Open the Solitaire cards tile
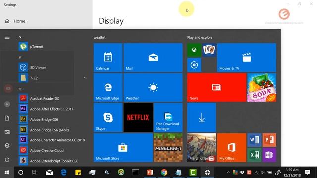The image size is (317, 178). [209, 50]
